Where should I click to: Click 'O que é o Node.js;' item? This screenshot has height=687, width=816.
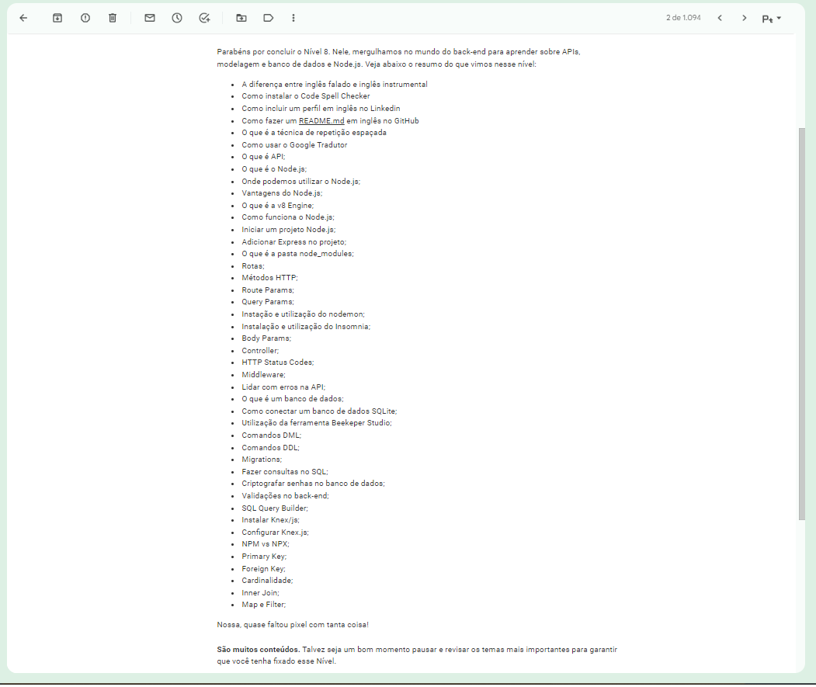pyautogui.click(x=274, y=169)
